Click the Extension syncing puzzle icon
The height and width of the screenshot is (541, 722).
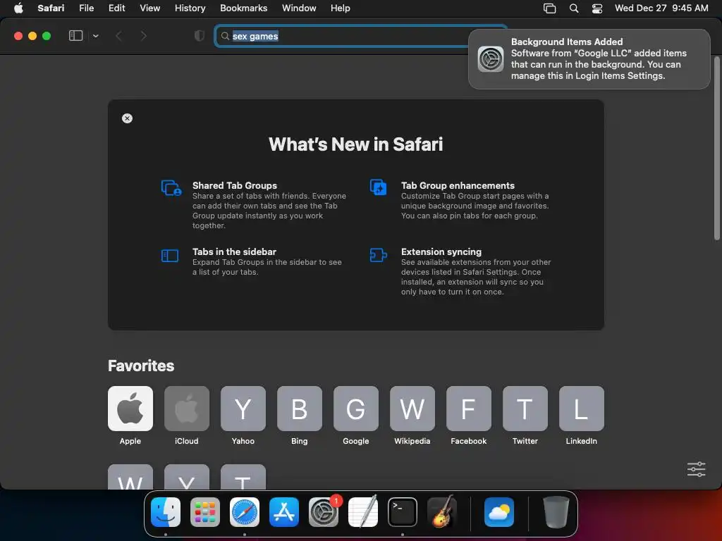(x=378, y=255)
